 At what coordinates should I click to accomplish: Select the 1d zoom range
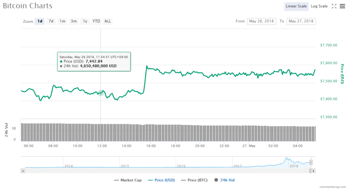coord(40,21)
